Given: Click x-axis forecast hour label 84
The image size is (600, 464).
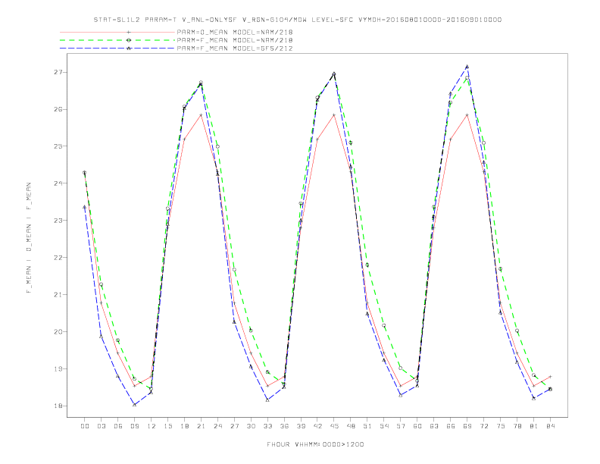Looking at the screenshot, I should [x=551, y=426].
